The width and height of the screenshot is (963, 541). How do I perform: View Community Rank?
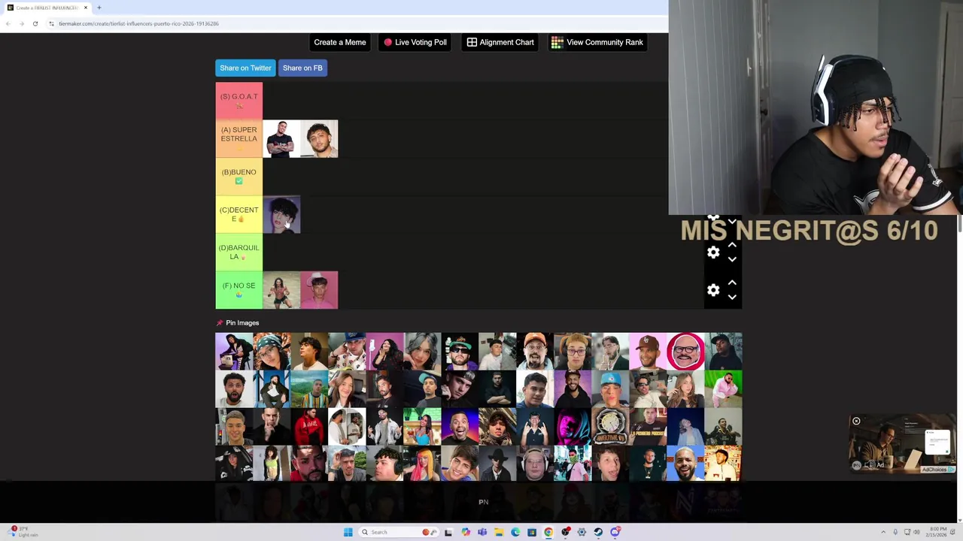point(597,42)
